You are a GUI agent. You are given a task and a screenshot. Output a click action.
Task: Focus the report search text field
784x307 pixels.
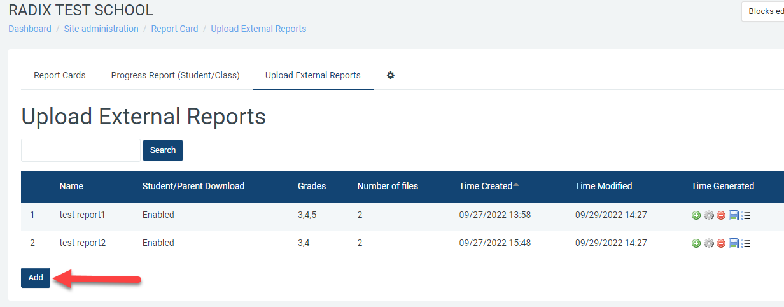coord(81,150)
